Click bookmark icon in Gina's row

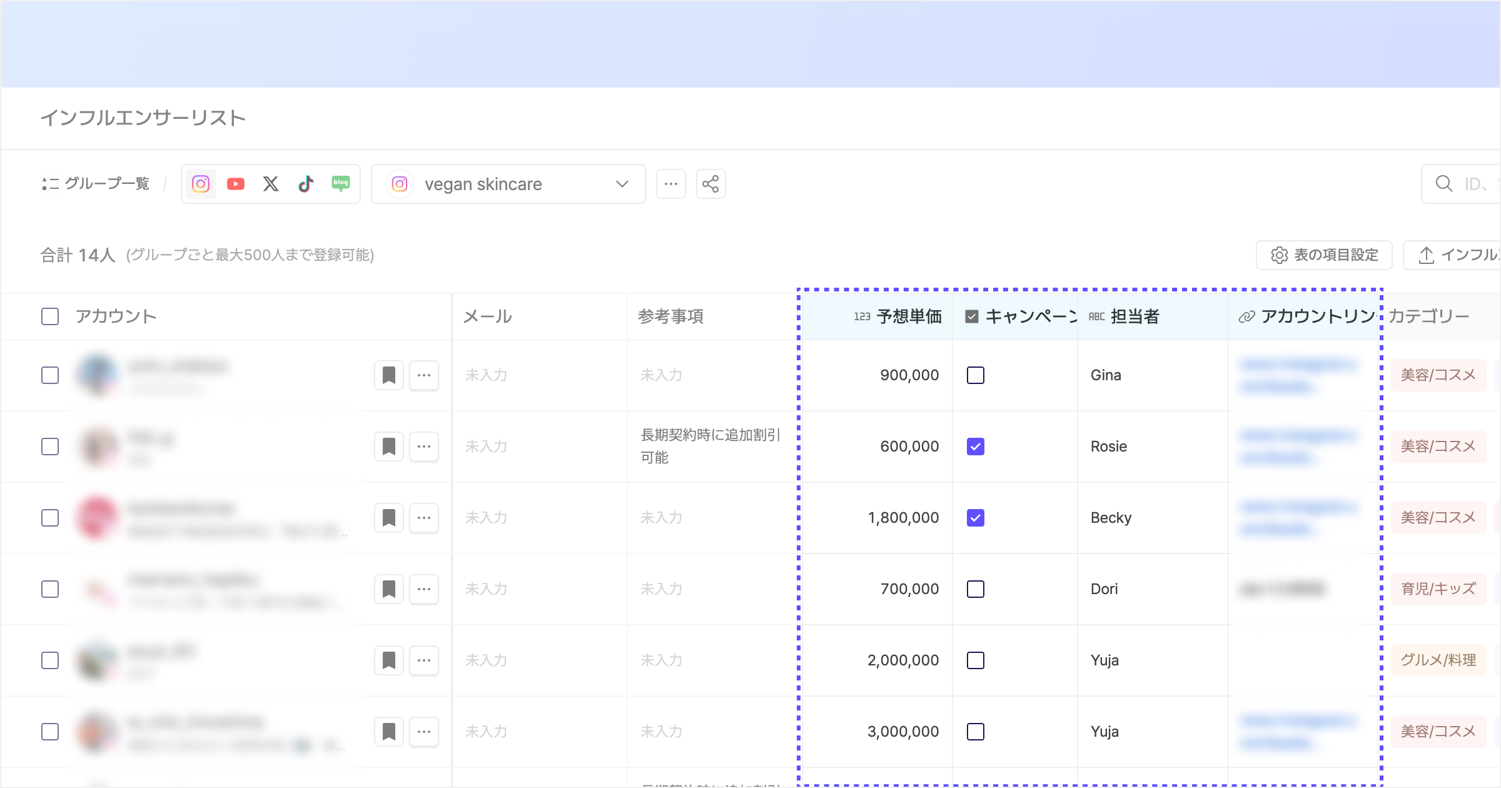(x=388, y=375)
